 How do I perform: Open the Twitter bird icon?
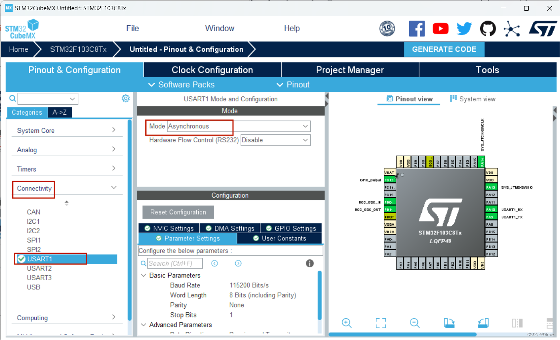tap(464, 28)
